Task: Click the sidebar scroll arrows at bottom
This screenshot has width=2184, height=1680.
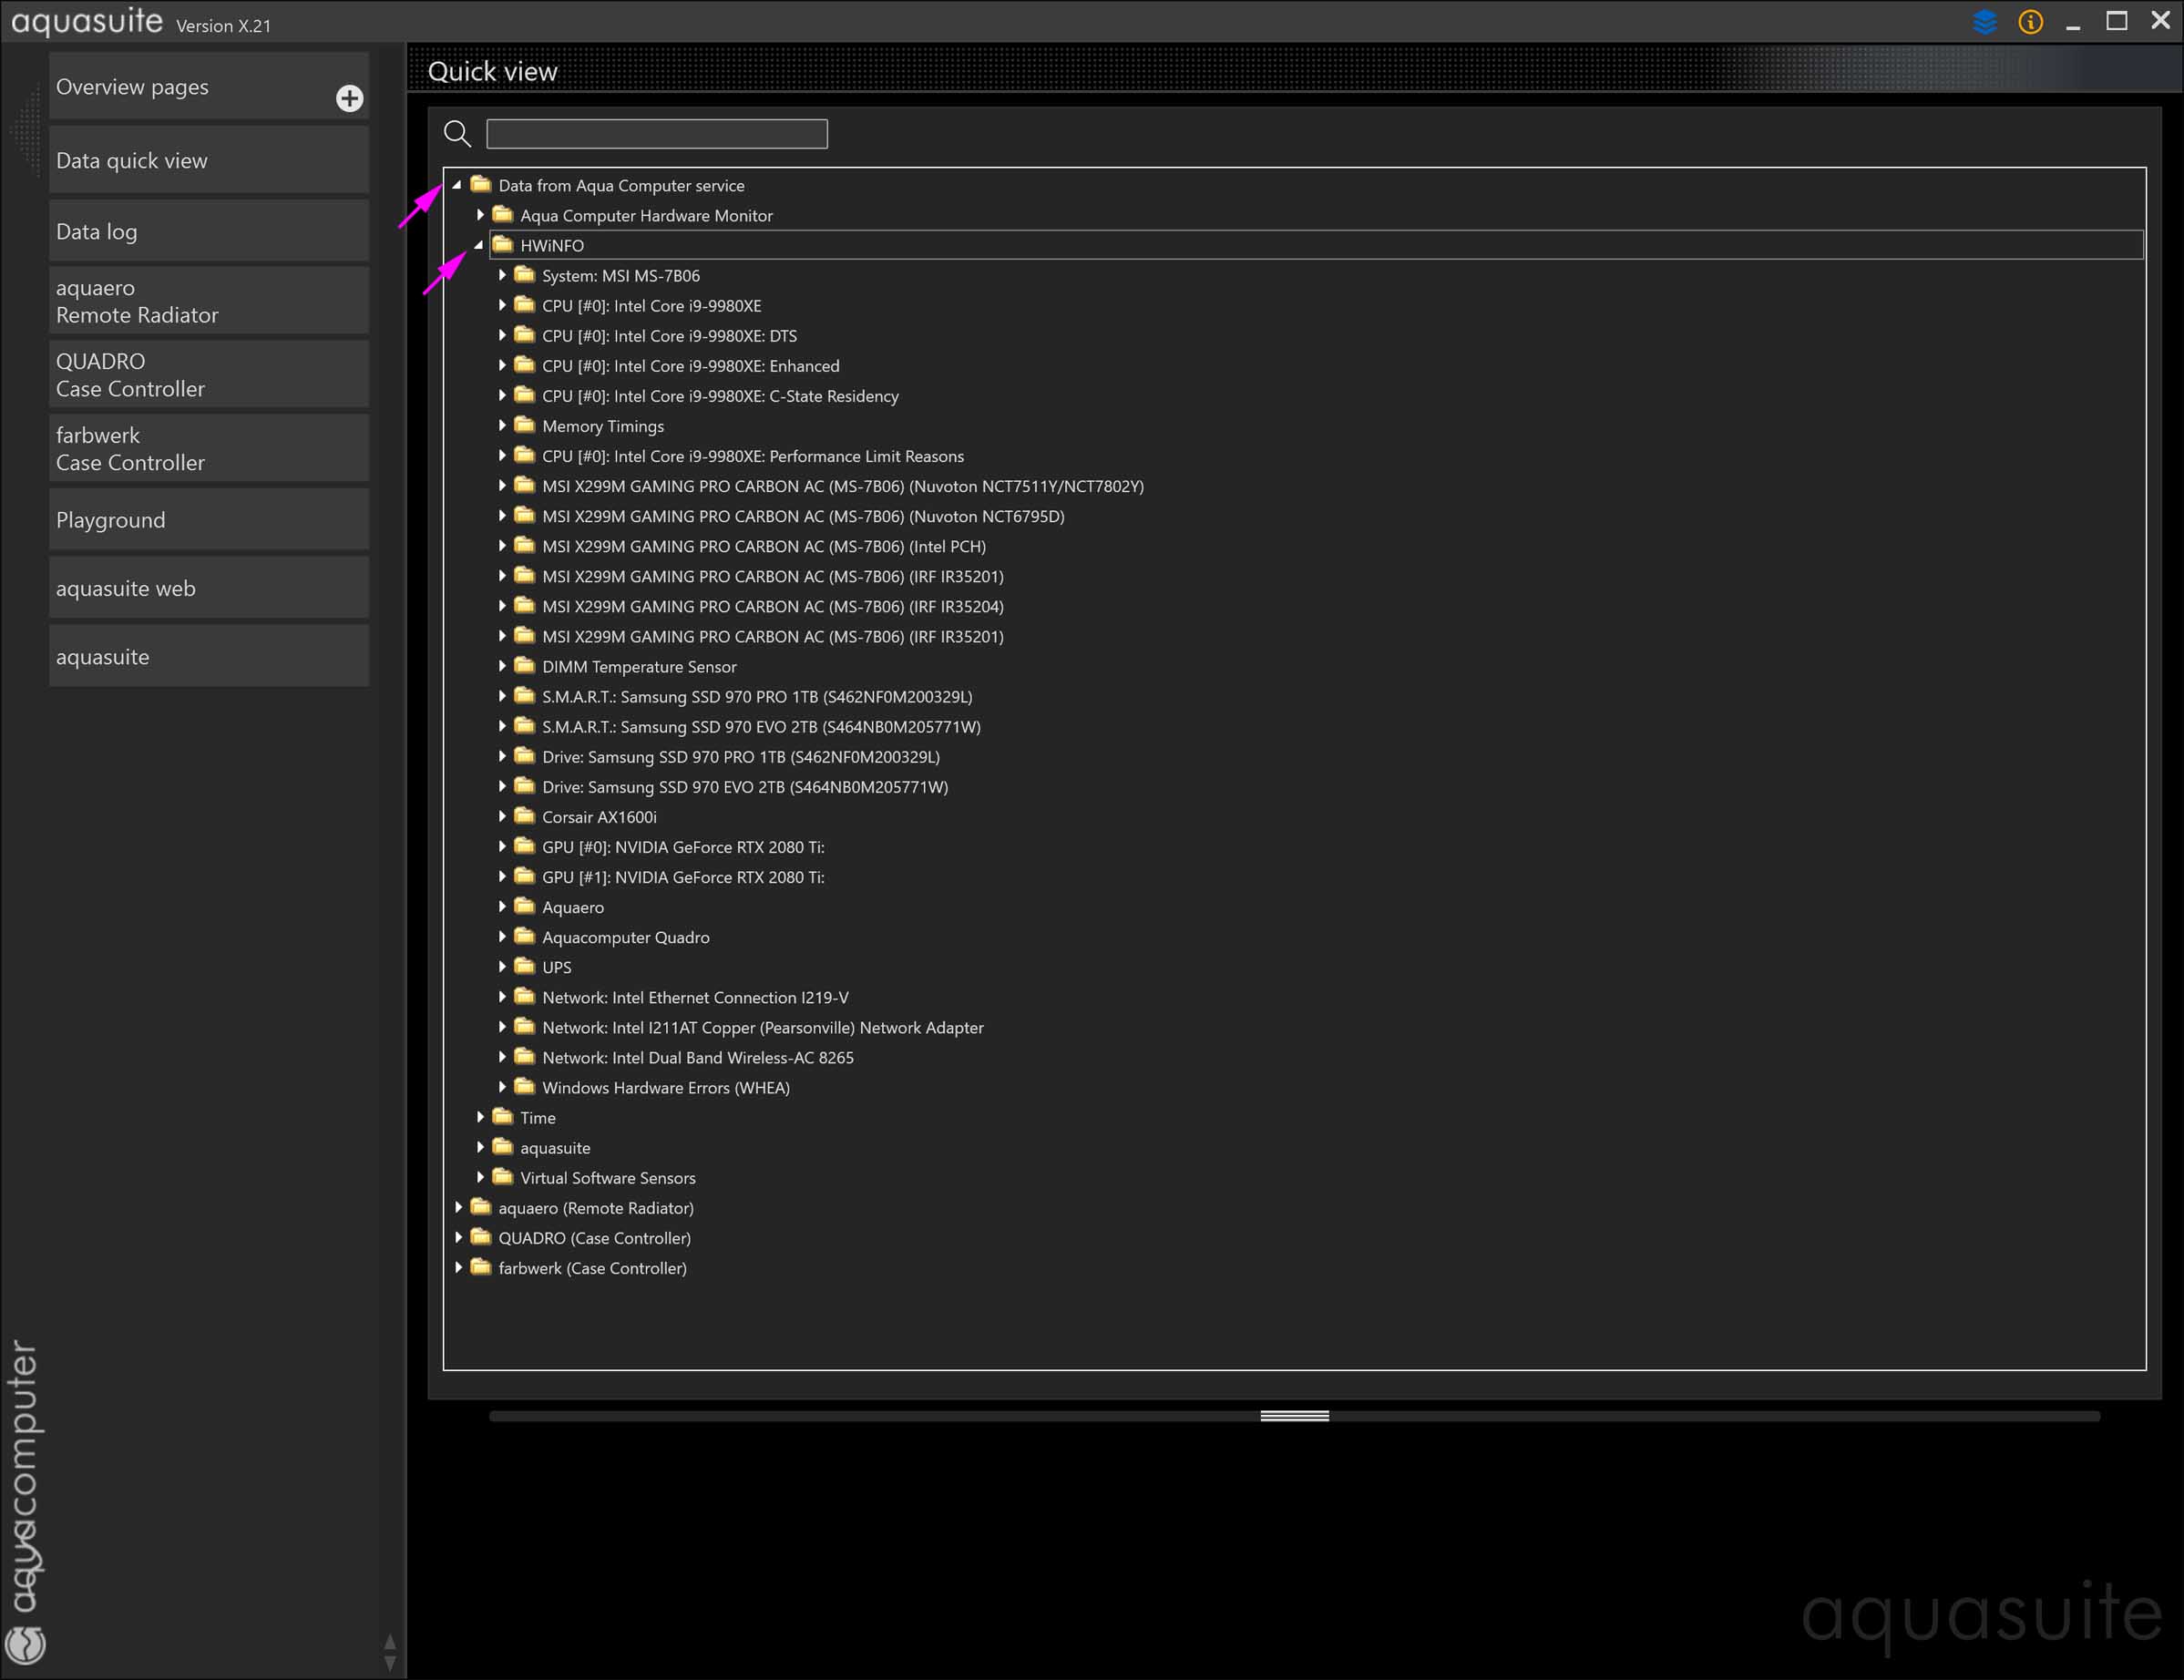Action: coord(390,1652)
